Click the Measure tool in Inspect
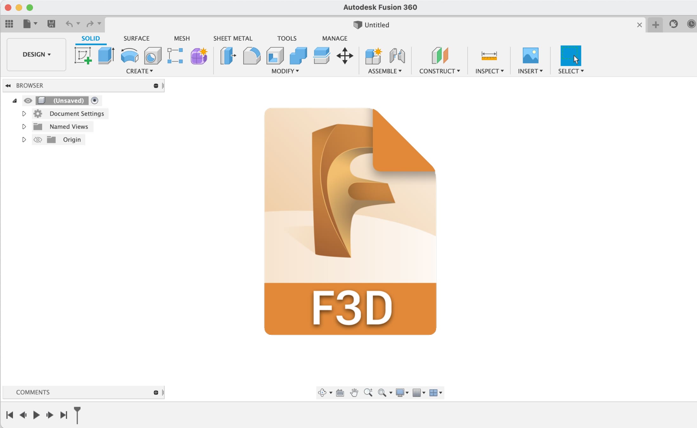 pyautogui.click(x=489, y=56)
